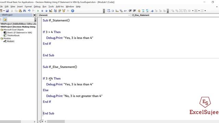Open Properties Window icon

[60, 11]
